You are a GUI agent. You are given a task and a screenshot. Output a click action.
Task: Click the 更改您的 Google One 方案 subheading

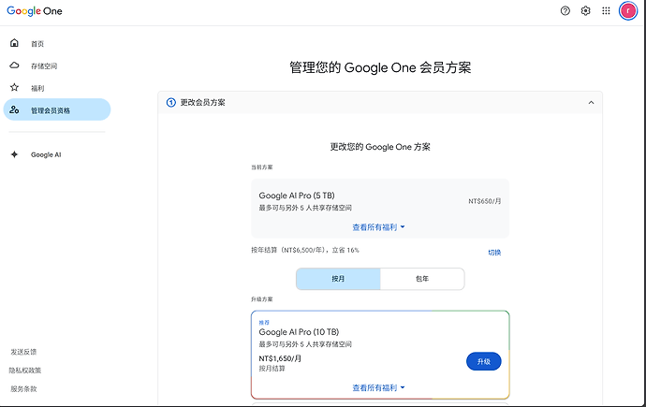[380, 147]
